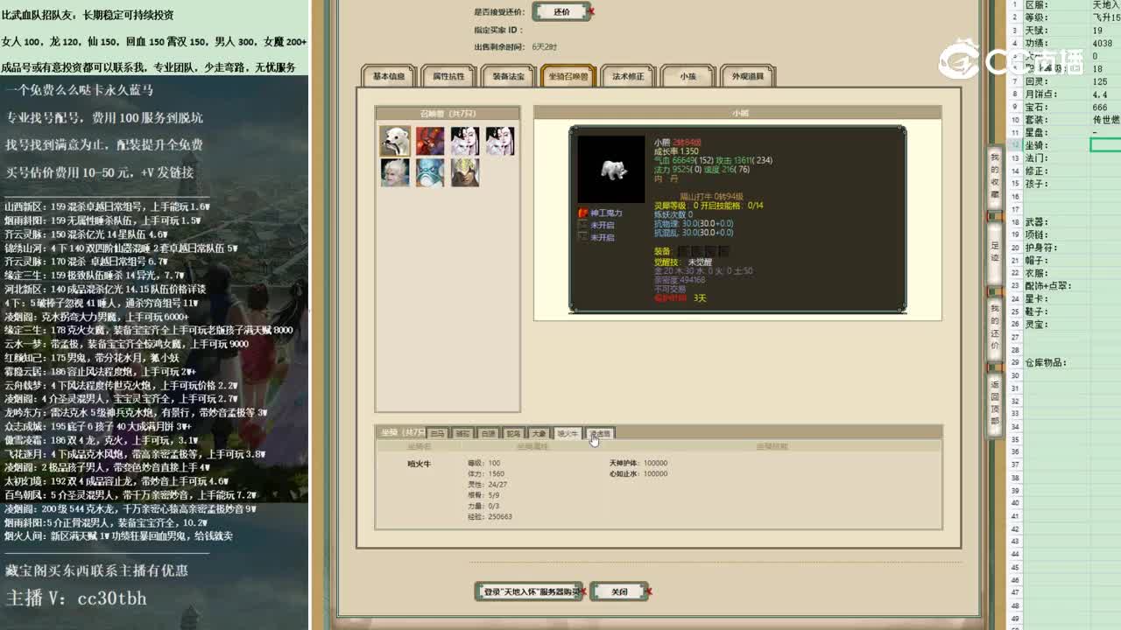The width and height of the screenshot is (1121, 630).
Task: Switch to the 法术修正 tab
Action: (628, 76)
